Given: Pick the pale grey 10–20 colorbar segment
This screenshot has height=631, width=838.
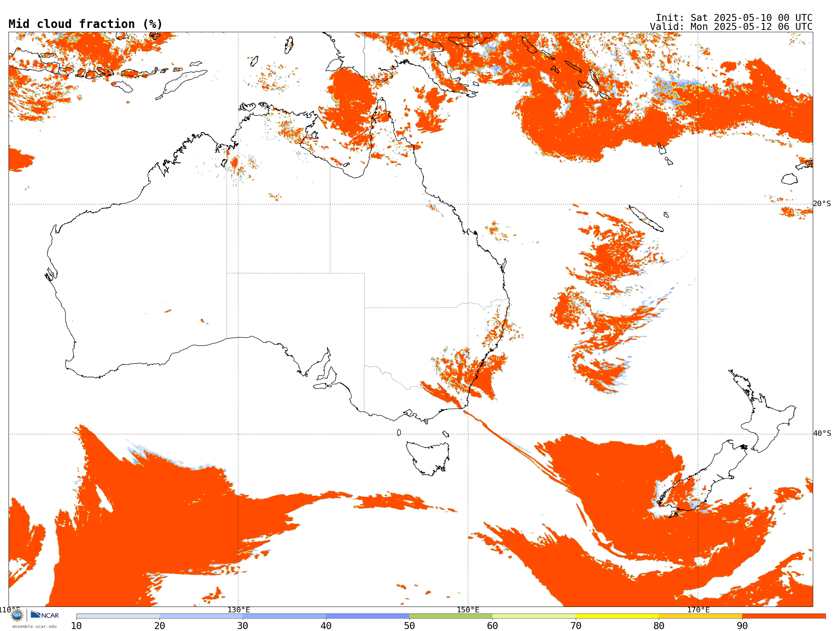Looking at the screenshot, I should click(x=118, y=616).
